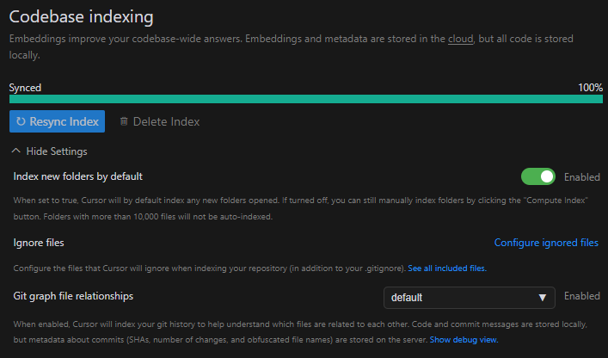Click the underlined cloud link
This screenshot has width=608, height=358.
[461, 39]
